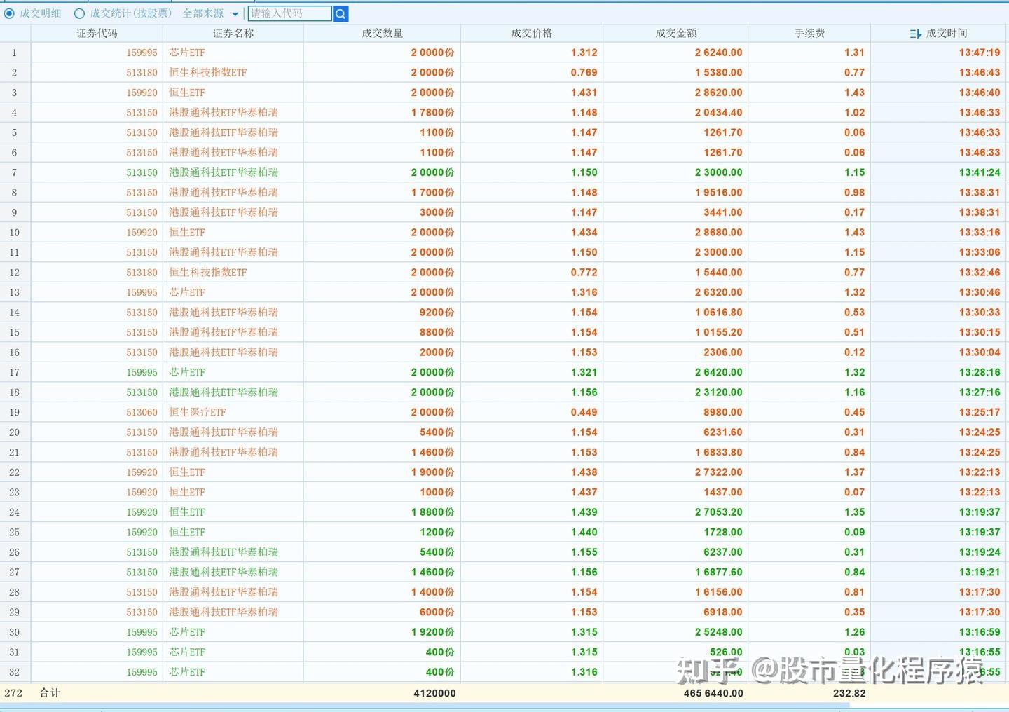The width and height of the screenshot is (1009, 712).
Task: Select the amount 2 0434.40
Action: click(719, 112)
